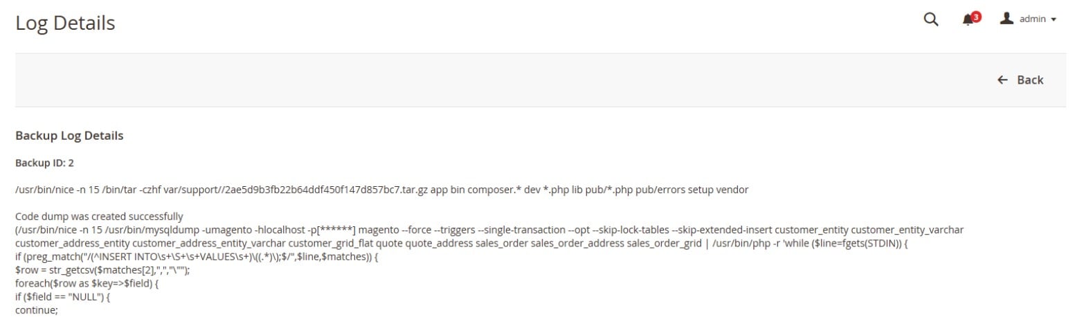The width and height of the screenshot is (1075, 317).
Task: Click the 'Code dump was created successfully' line
Action: coord(99,216)
